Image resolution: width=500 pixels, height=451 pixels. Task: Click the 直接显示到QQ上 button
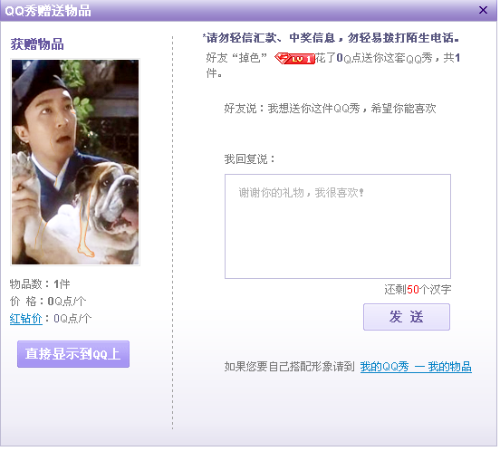73,356
